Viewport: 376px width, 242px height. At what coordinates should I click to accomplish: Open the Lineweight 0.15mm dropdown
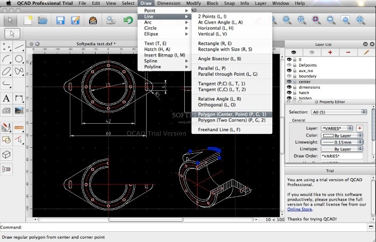pos(342,142)
